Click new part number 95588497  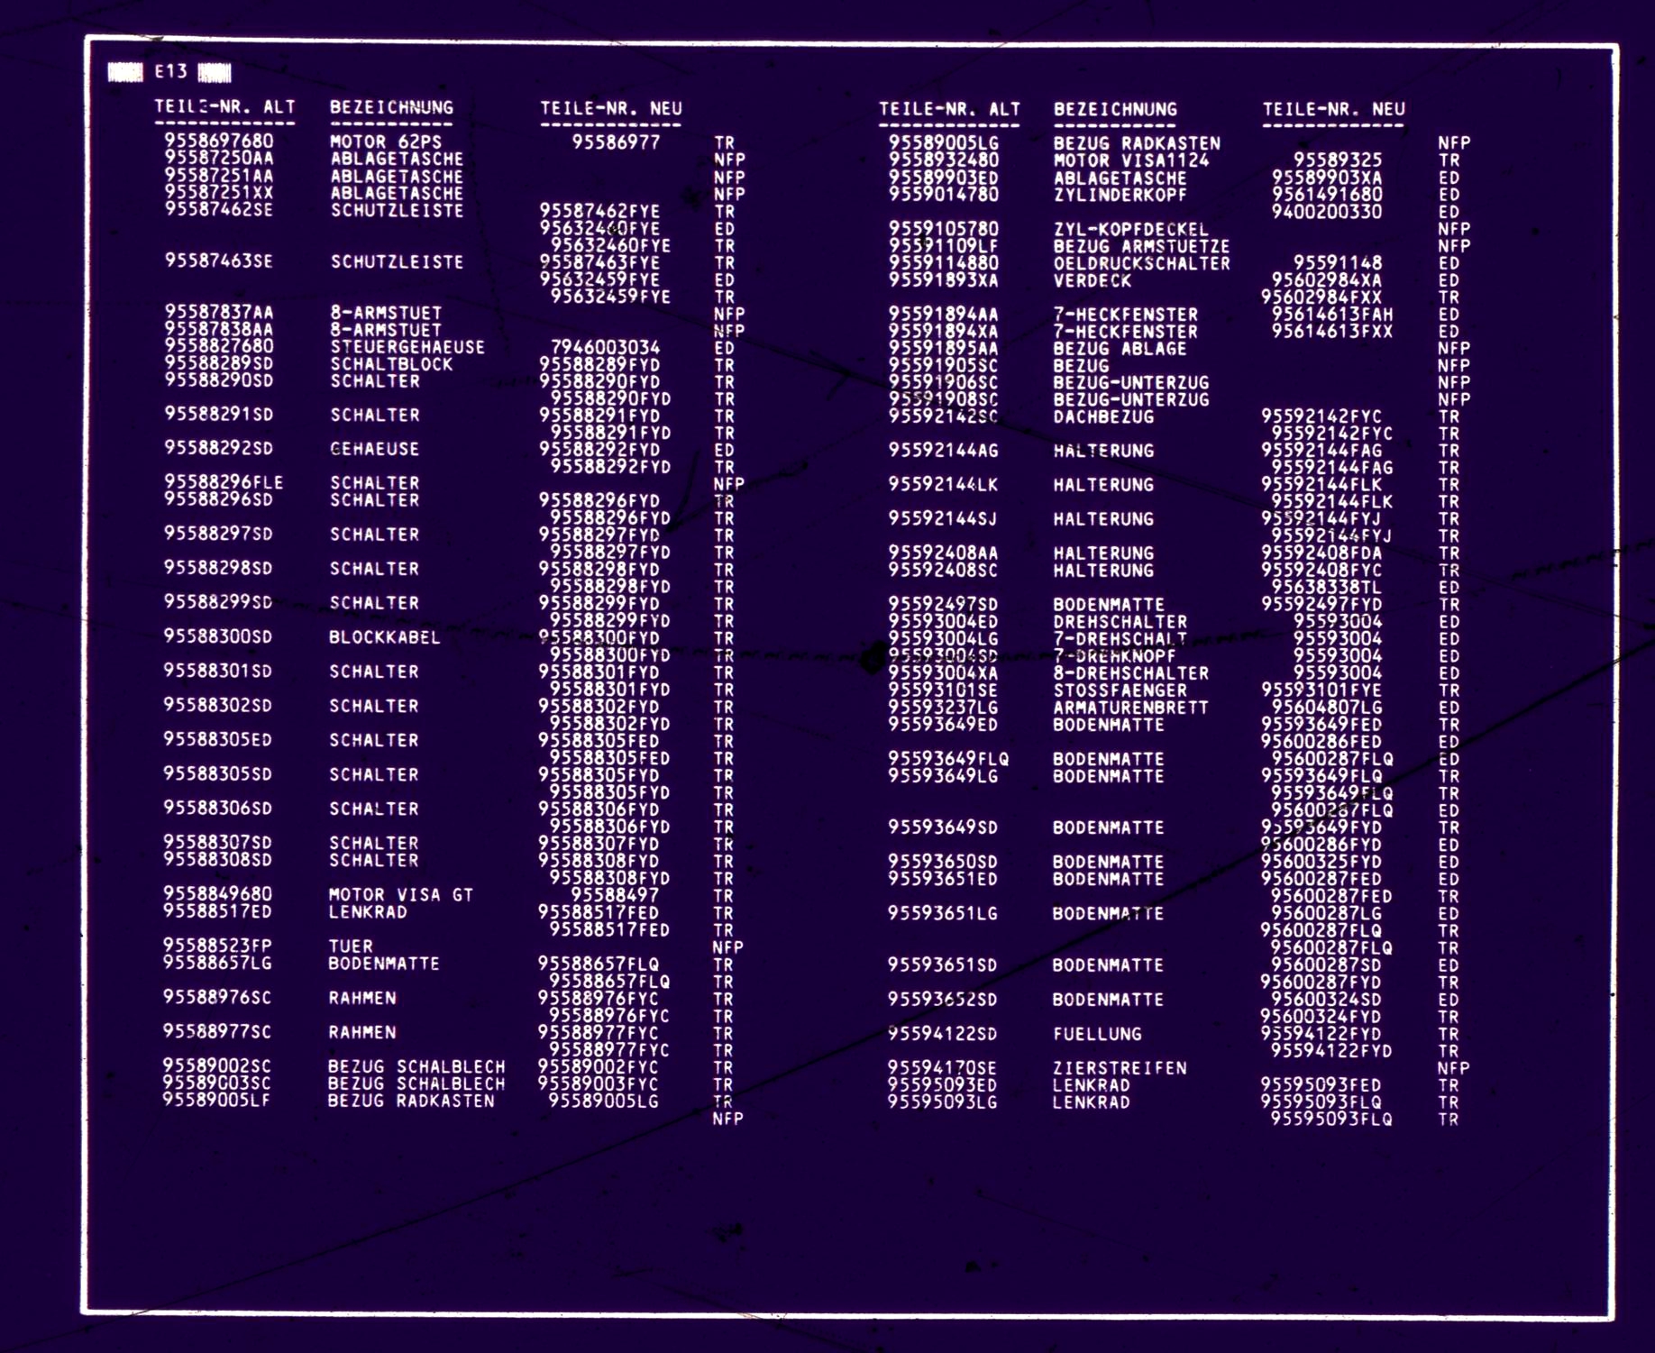point(615,895)
